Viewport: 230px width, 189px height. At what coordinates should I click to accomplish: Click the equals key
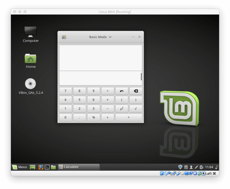[x=129, y=117]
